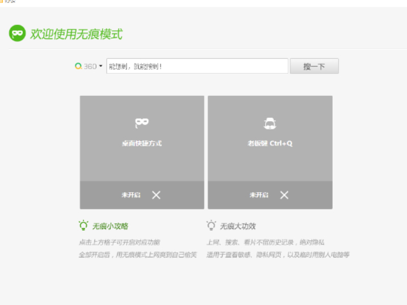Click the green lightbulb icon beside 无痕小攻略
This screenshot has height=305, width=407.
pyautogui.click(x=83, y=226)
